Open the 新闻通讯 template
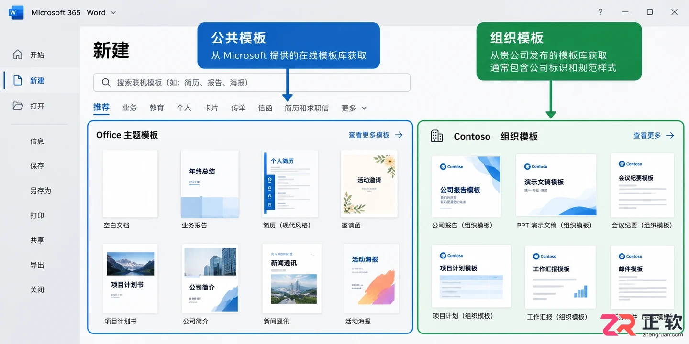 point(292,279)
